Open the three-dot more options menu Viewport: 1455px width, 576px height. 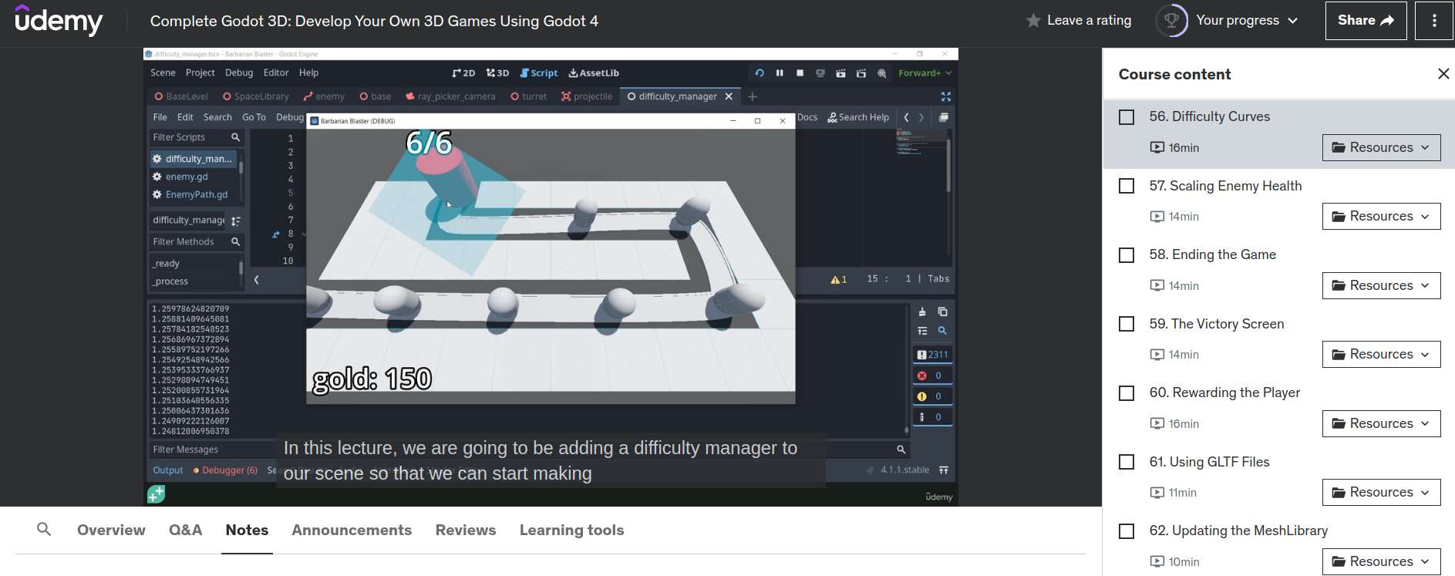pyautogui.click(x=1433, y=21)
